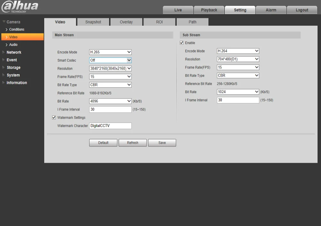Click the 256-1280Kb/S reference bit rate text

[227, 84]
